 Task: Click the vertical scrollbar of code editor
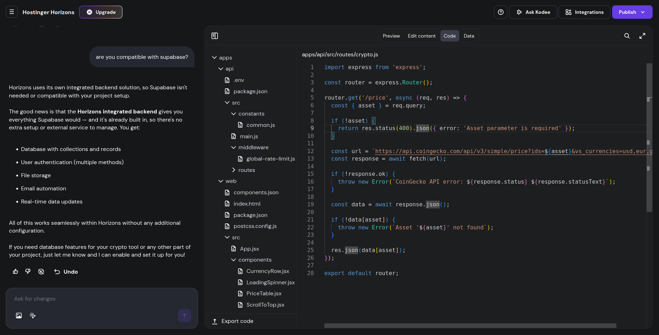(x=649, y=138)
